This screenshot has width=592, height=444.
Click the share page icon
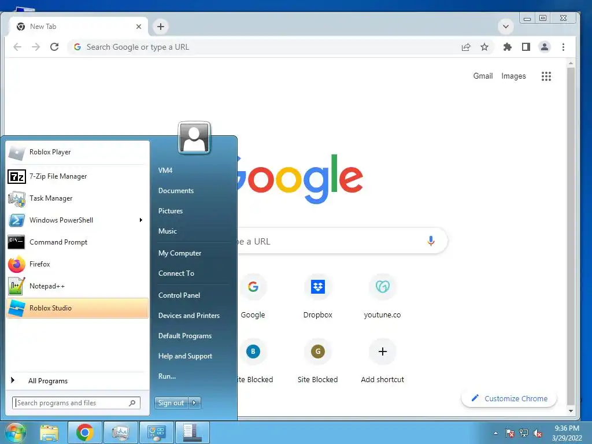tap(466, 47)
